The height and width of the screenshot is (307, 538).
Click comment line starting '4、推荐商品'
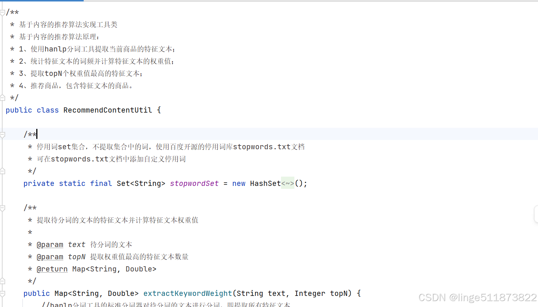pos(76,86)
